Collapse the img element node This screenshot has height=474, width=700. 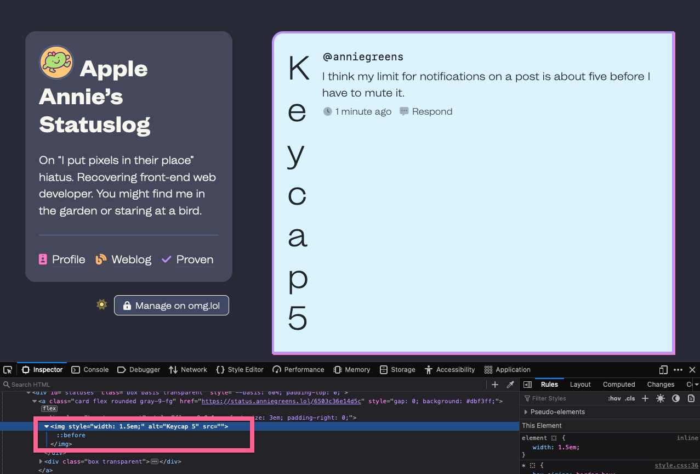pyautogui.click(x=47, y=426)
